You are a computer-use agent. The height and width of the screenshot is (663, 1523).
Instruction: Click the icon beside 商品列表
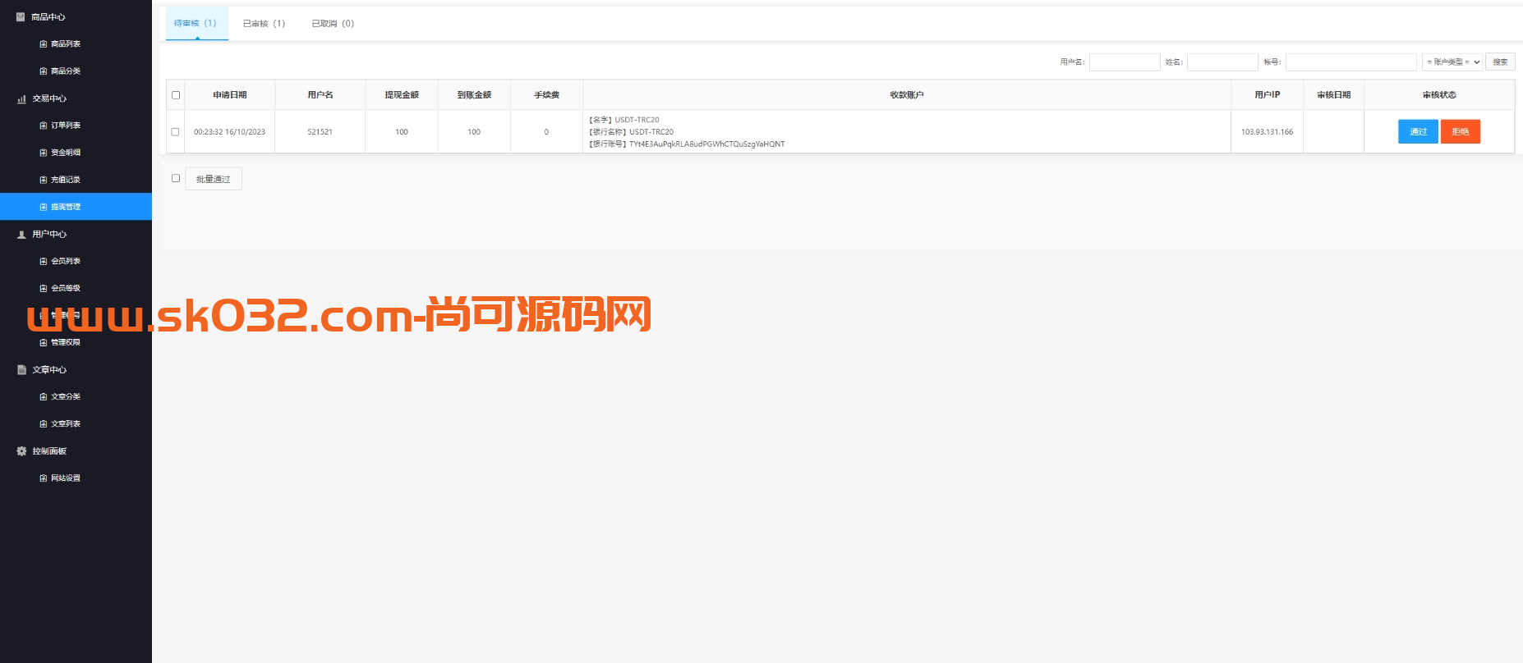(x=44, y=44)
